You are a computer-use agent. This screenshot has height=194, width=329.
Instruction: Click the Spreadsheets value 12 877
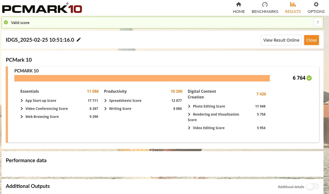coord(177,101)
